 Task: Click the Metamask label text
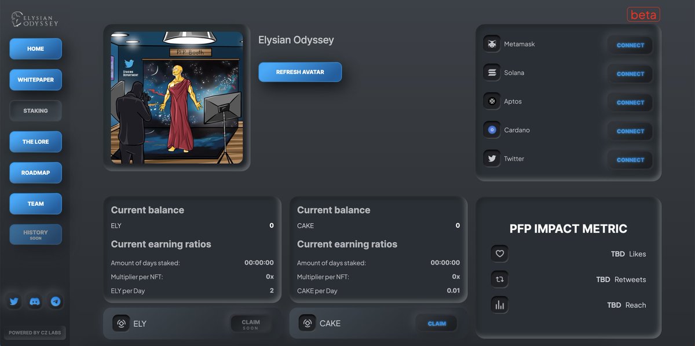coord(520,44)
